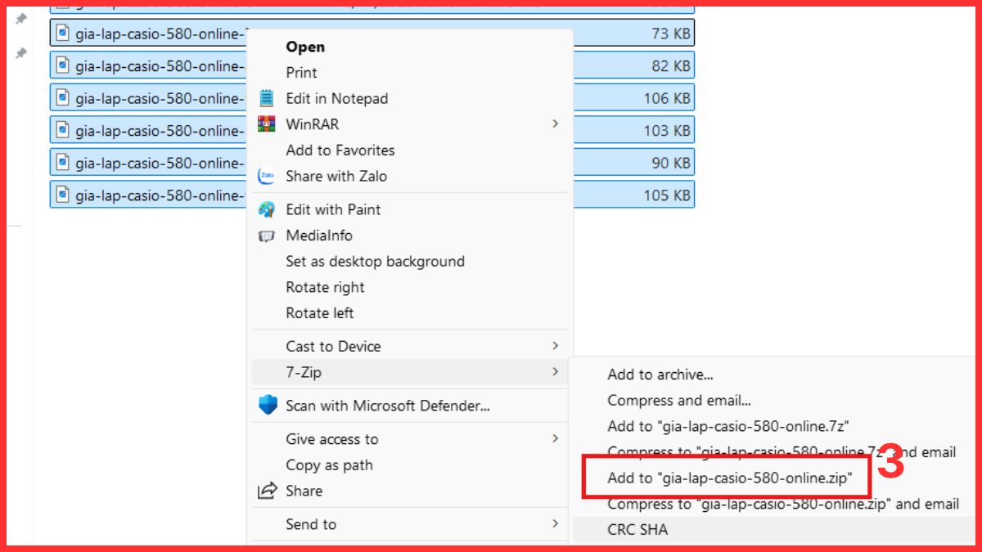Click the Zalo icon next to Share
Image resolution: width=982 pixels, height=552 pixels.
pyautogui.click(x=264, y=176)
